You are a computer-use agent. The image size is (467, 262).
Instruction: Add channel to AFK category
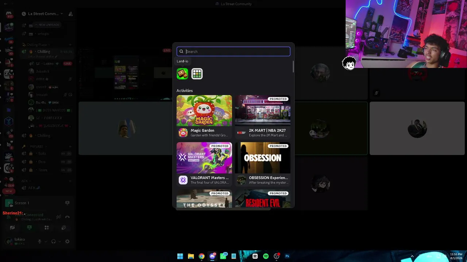pyautogui.click(x=70, y=181)
